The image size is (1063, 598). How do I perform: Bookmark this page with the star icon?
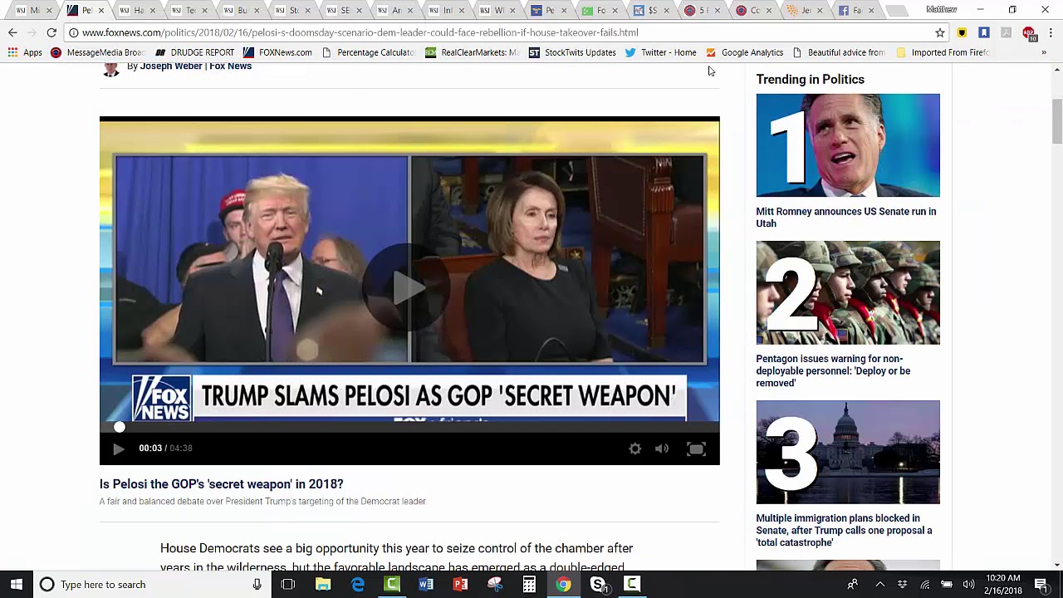940,32
